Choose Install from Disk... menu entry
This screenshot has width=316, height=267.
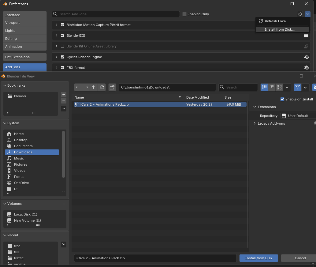coord(280,29)
